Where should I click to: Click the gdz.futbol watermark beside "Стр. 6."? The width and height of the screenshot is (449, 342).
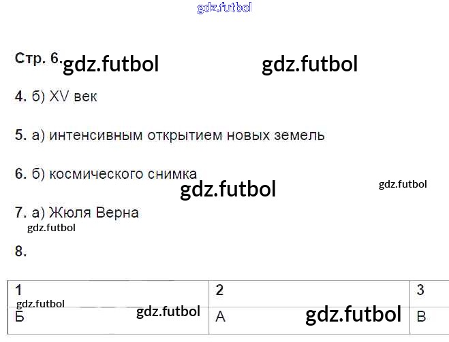click(x=110, y=65)
